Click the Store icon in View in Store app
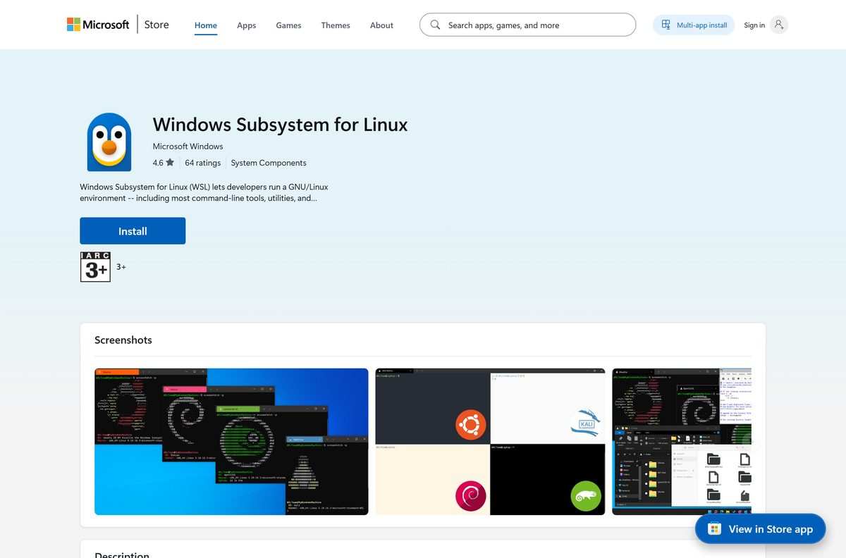 [x=714, y=529]
